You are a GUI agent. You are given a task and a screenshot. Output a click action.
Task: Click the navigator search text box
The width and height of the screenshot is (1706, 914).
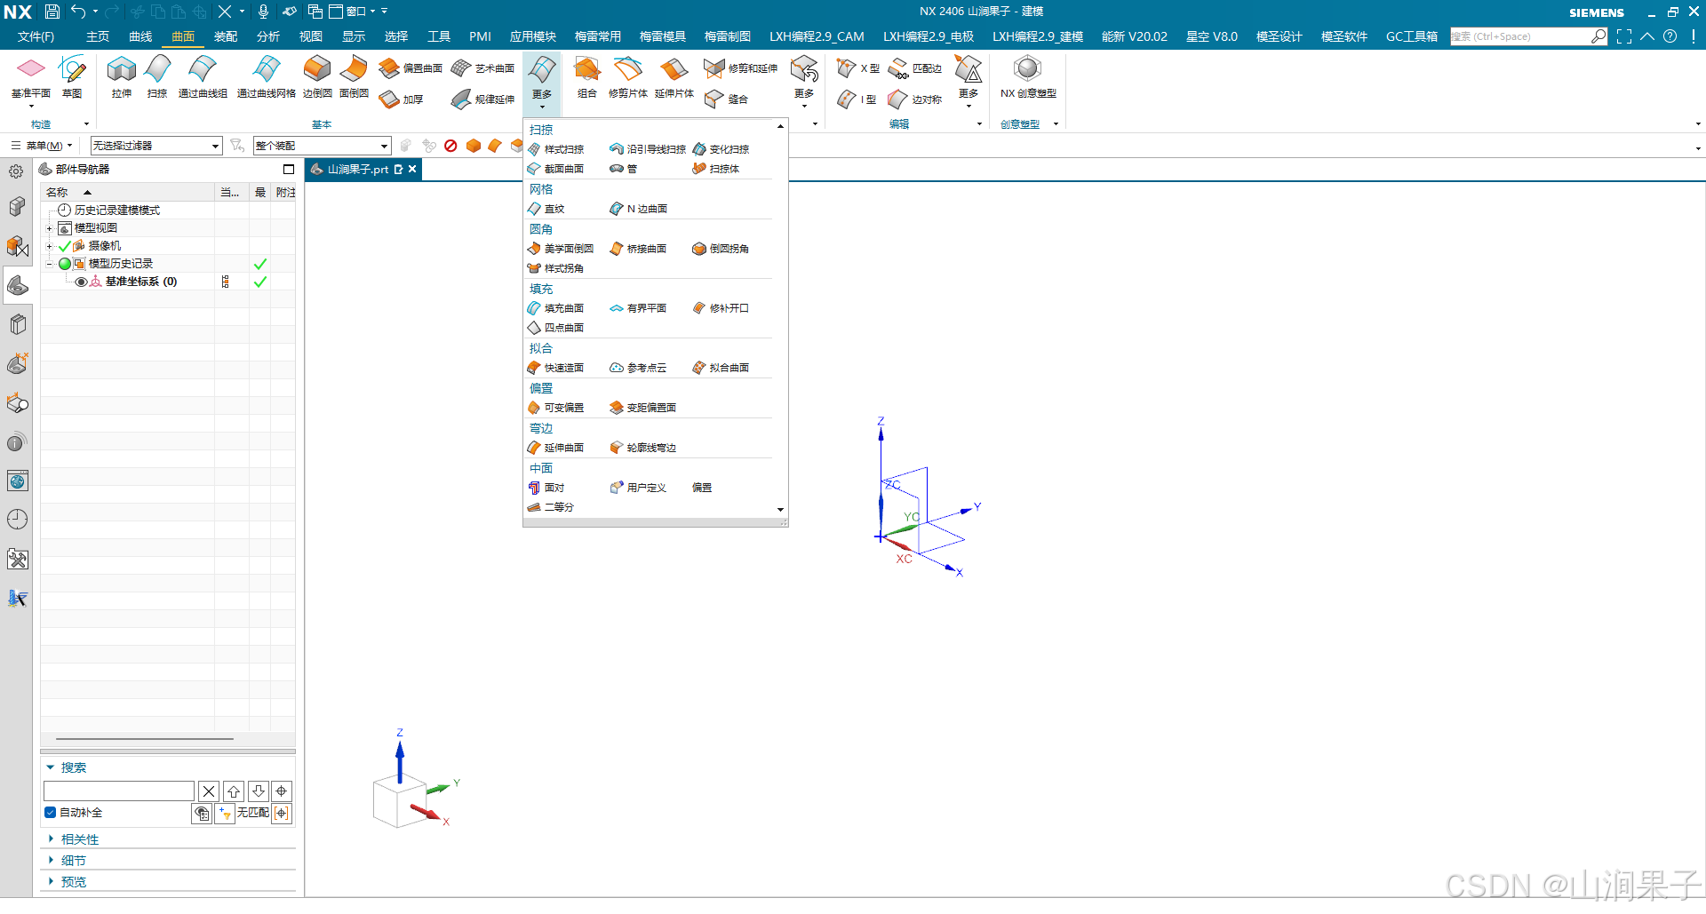(119, 791)
